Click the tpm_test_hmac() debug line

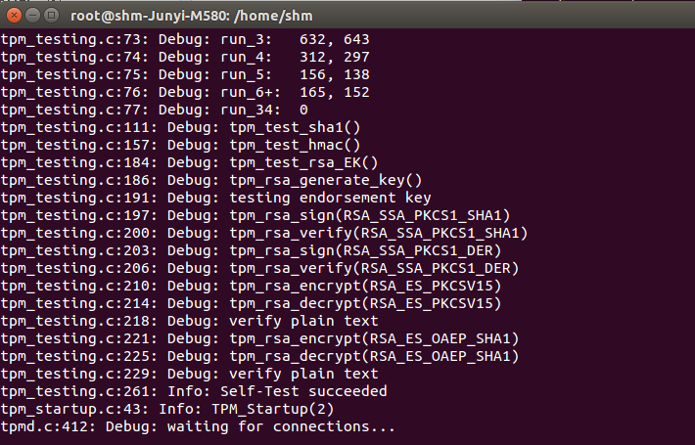(x=180, y=145)
